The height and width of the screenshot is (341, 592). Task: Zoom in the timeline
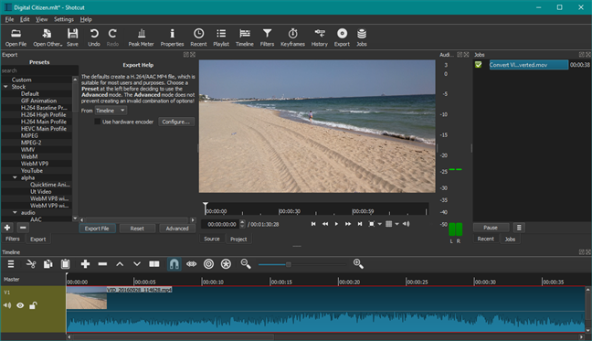[358, 264]
